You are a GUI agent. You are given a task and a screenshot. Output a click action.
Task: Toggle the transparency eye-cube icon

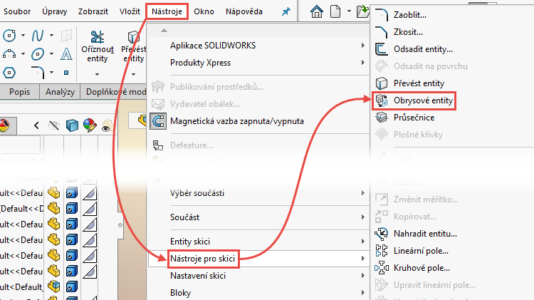click(108, 125)
